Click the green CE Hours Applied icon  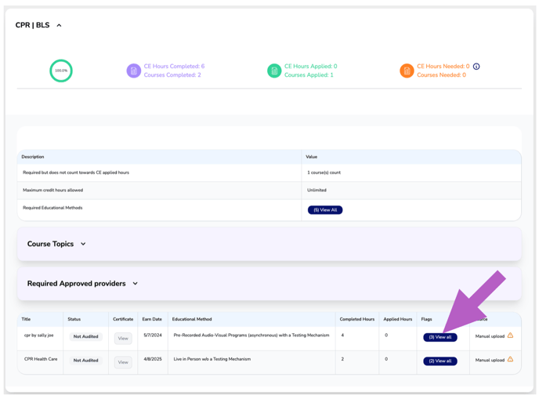click(274, 71)
